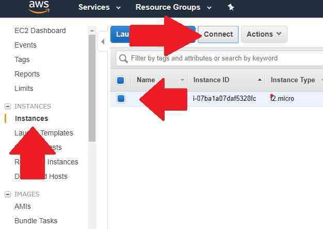This screenshot has height=229, width=323.
Task: Open the Resource Groups menu
Action: (173, 7)
